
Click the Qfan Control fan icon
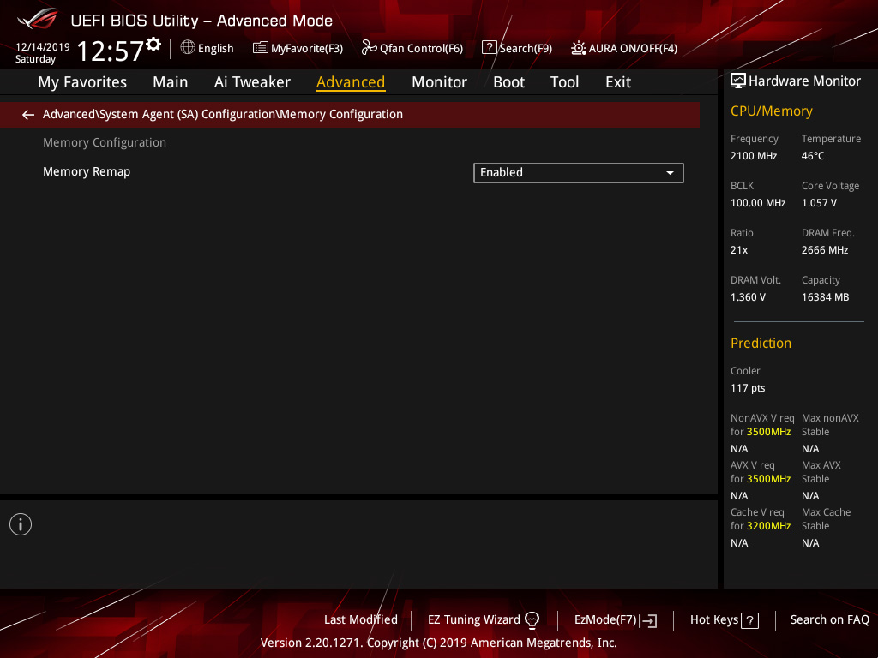(369, 48)
